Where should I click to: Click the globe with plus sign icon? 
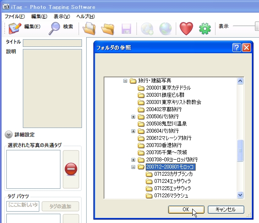click(147, 29)
